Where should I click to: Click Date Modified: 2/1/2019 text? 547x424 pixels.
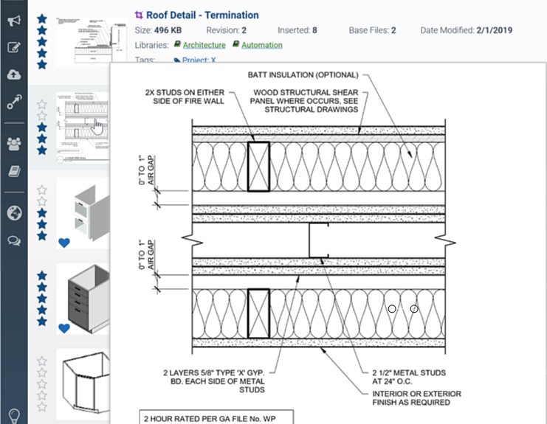tap(466, 30)
